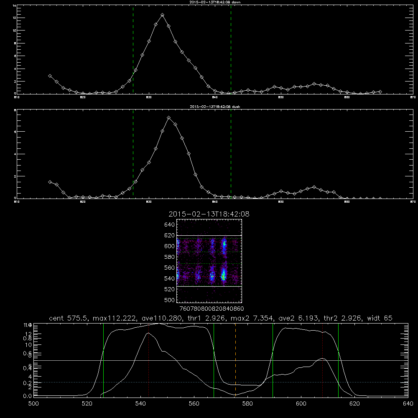This screenshot has height=418, width=418.
Task: Select the 'thr1 2.926' value in the stats line
Action: coord(206,318)
